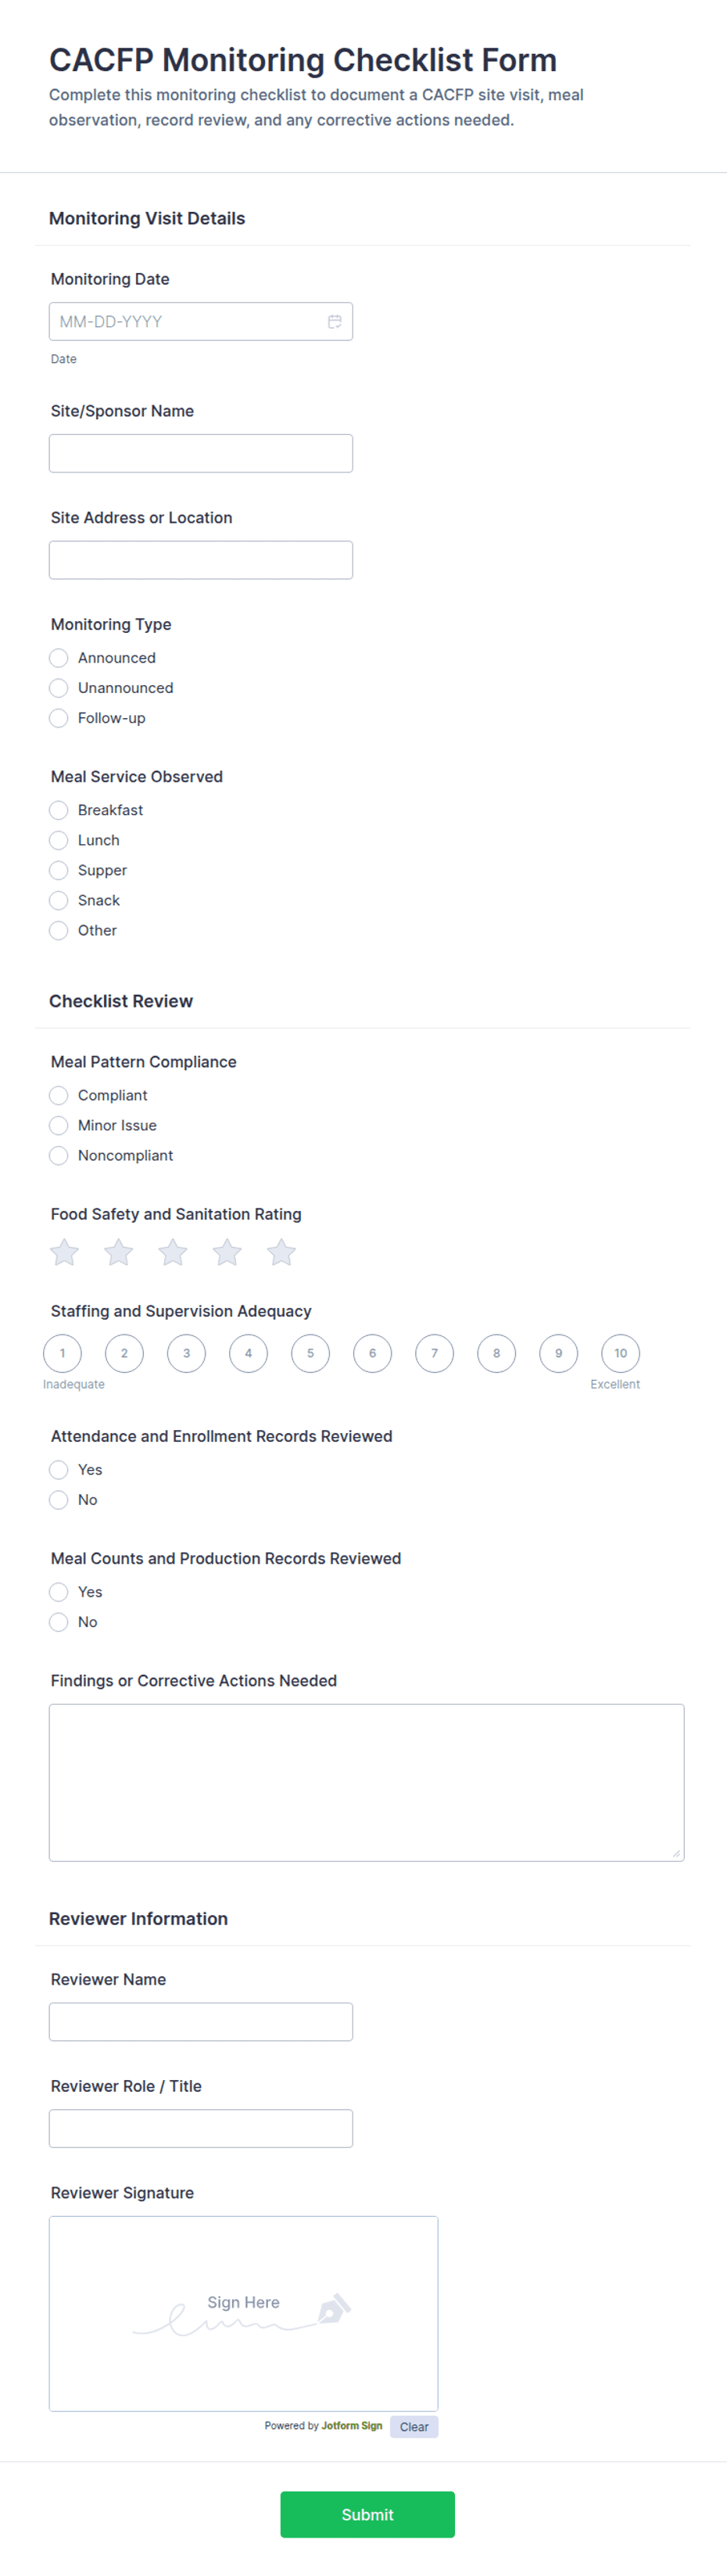Screen dimensions: 727x2576
Task: Rate Food Safety with the third star
Action: tap(173, 1252)
